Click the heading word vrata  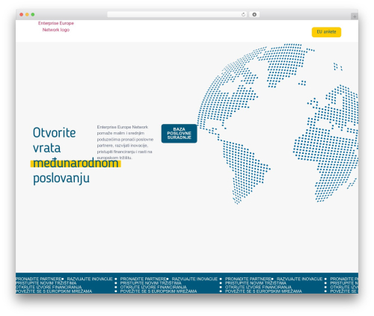(x=46, y=148)
